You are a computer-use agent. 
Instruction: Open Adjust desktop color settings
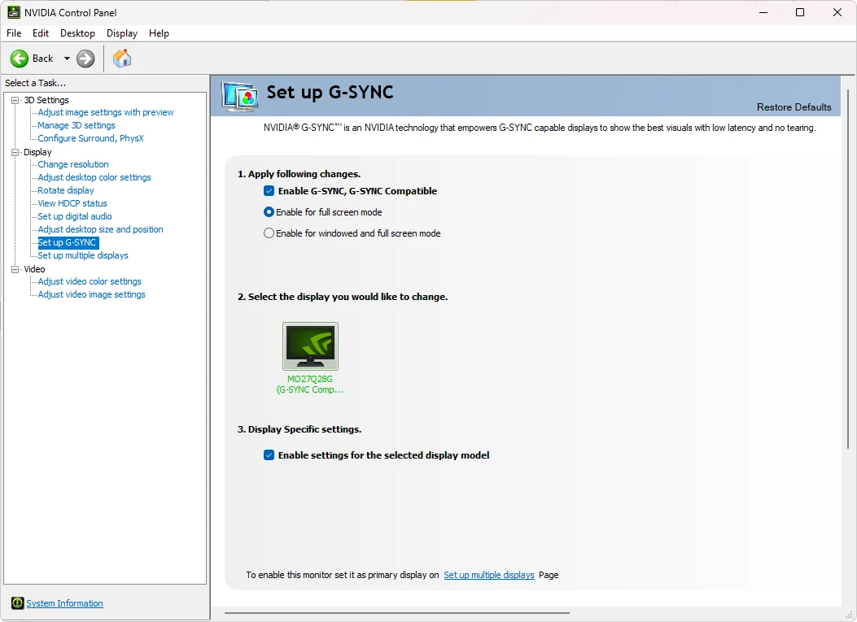[x=94, y=177]
